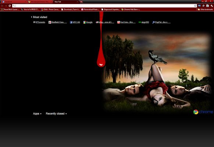Open the wrench settings menu
Screen dimensions: 214x147
(212, 6)
